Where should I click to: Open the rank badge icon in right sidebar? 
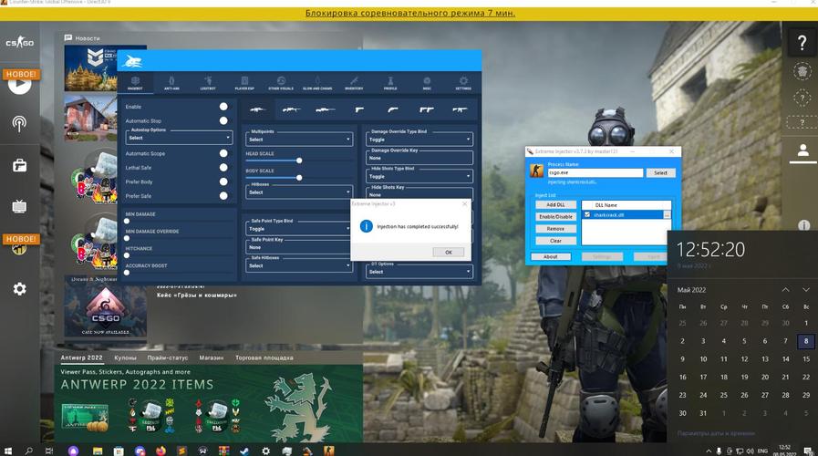click(802, 70)
